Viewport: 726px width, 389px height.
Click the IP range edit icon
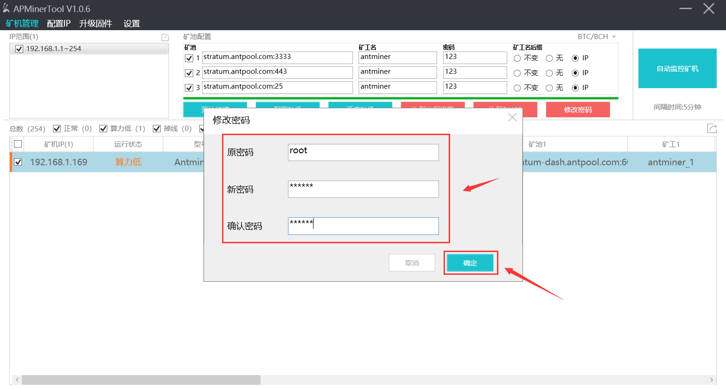[x=165, y=37]
